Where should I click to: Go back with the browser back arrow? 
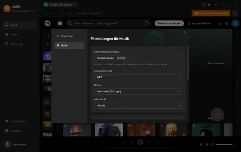pos(51,13)
